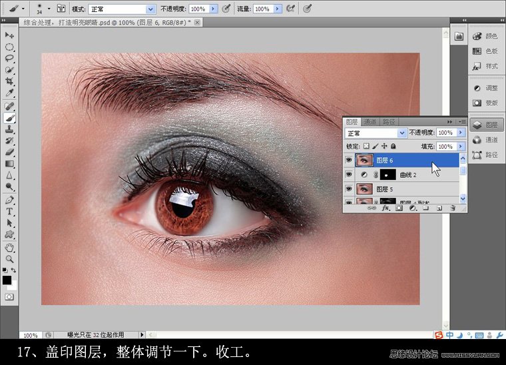The image size is (506, 365).
Task: Click the add layer mask icon
Action: (399, 208)
